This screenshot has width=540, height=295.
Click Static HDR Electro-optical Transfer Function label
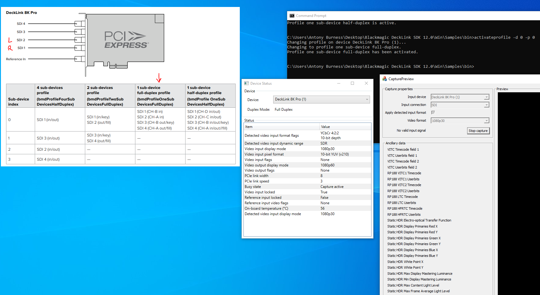coord(419,220)
